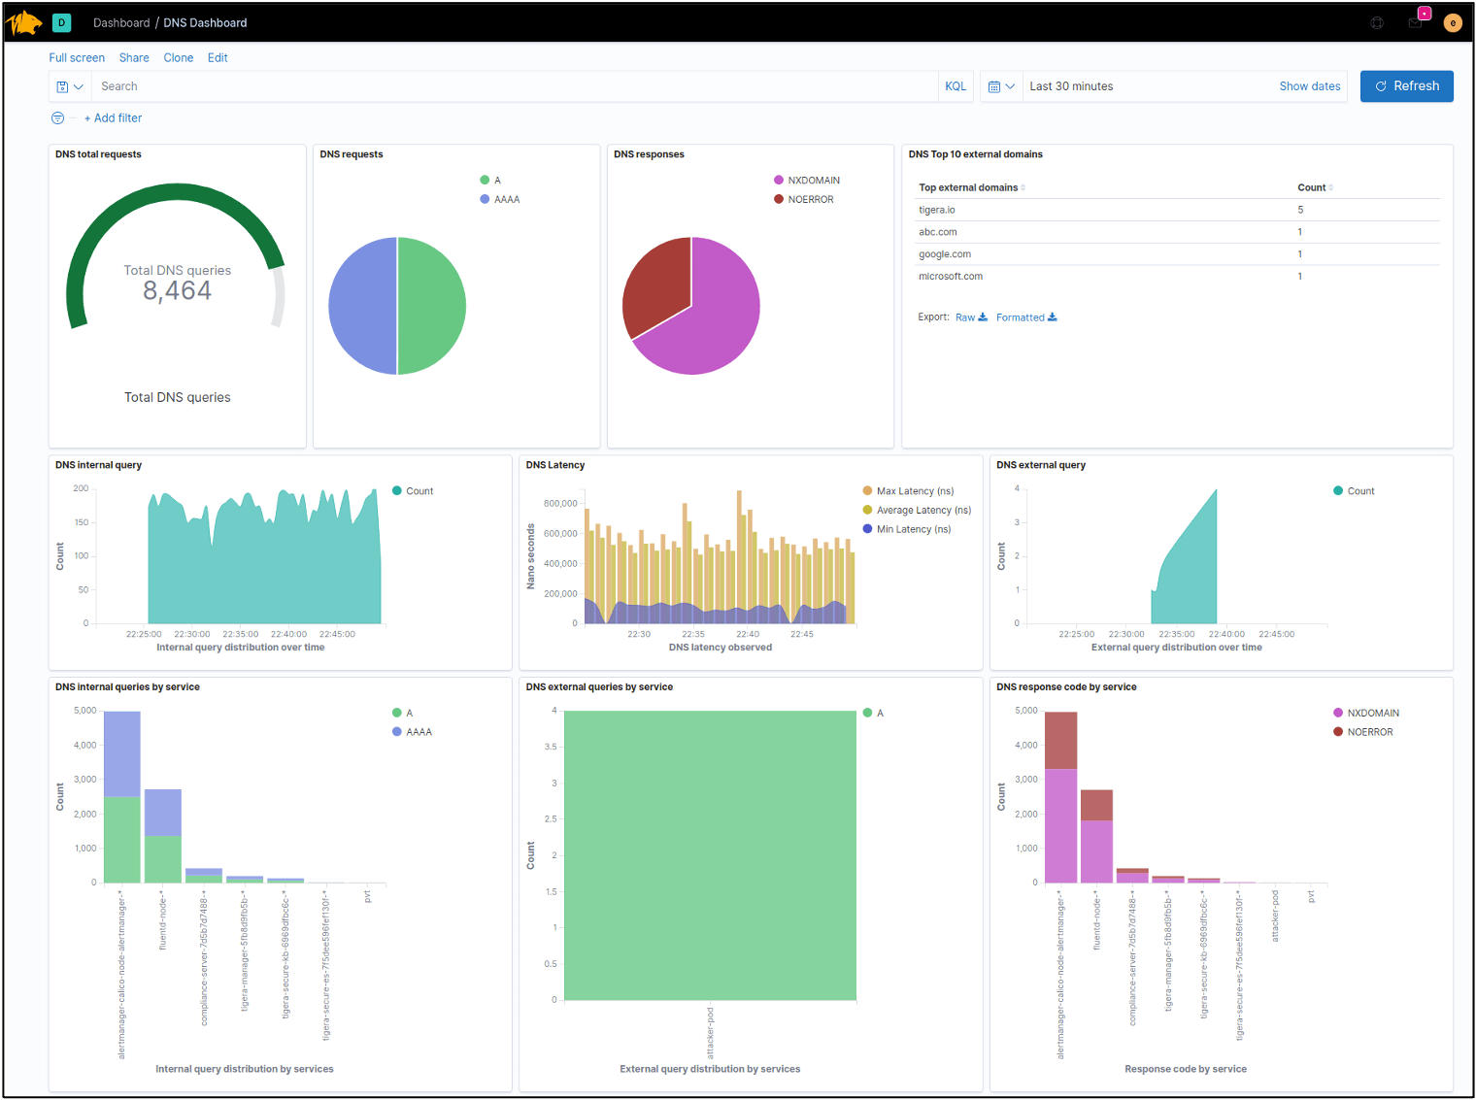Click the AAAA slice of DNS requests pie
The width and height of the screenshot is (1476, 1100).
362,306
